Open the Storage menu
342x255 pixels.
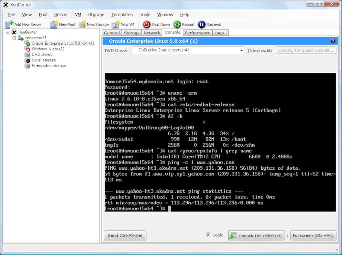(x=96, y=14)
